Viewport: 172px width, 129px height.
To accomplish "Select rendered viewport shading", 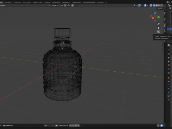I will (x=162, y=5).
